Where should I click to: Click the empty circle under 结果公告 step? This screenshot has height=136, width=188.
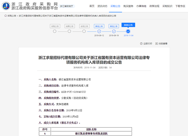point(69,32)
